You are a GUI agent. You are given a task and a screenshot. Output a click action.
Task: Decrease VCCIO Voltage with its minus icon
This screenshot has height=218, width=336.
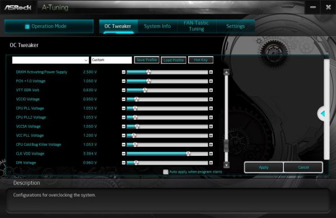pos(124,99)
